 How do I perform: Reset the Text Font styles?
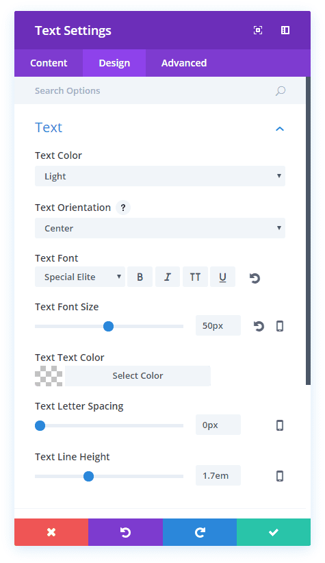click(255, 278)
